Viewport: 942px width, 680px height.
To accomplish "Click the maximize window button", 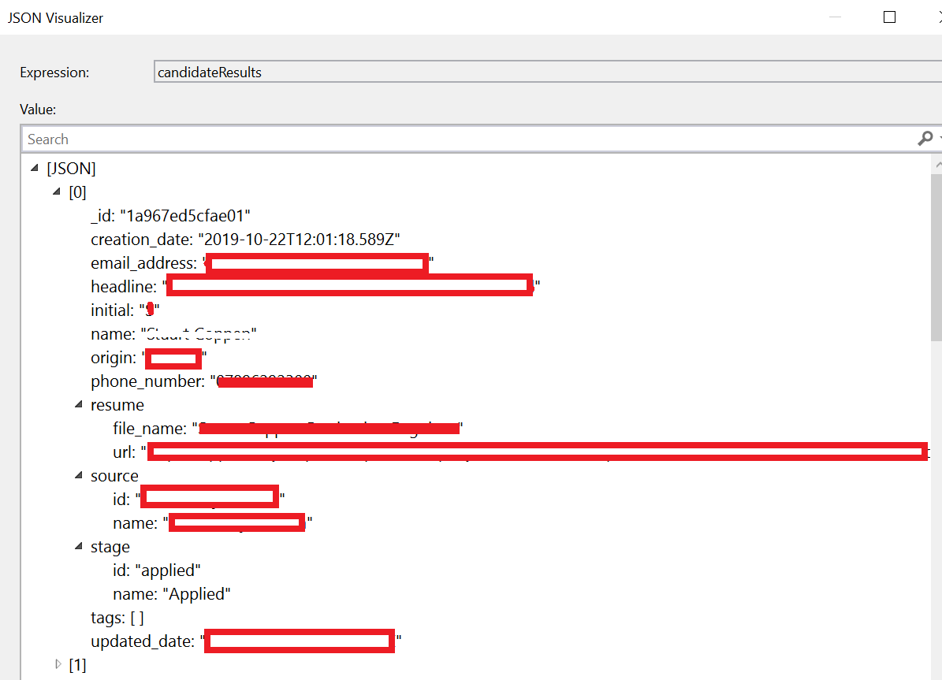I will point(889,17).
